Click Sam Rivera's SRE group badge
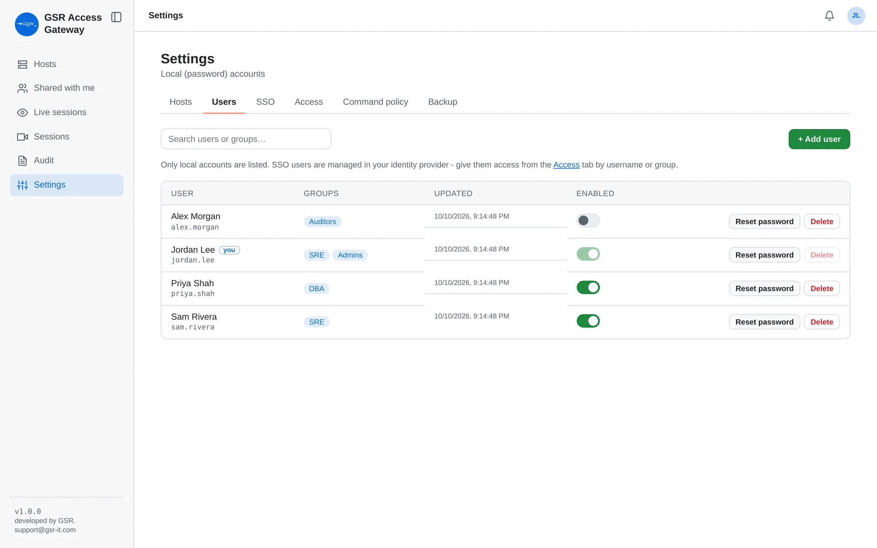Screen dimensions: 877x548 tap(316, 322)
